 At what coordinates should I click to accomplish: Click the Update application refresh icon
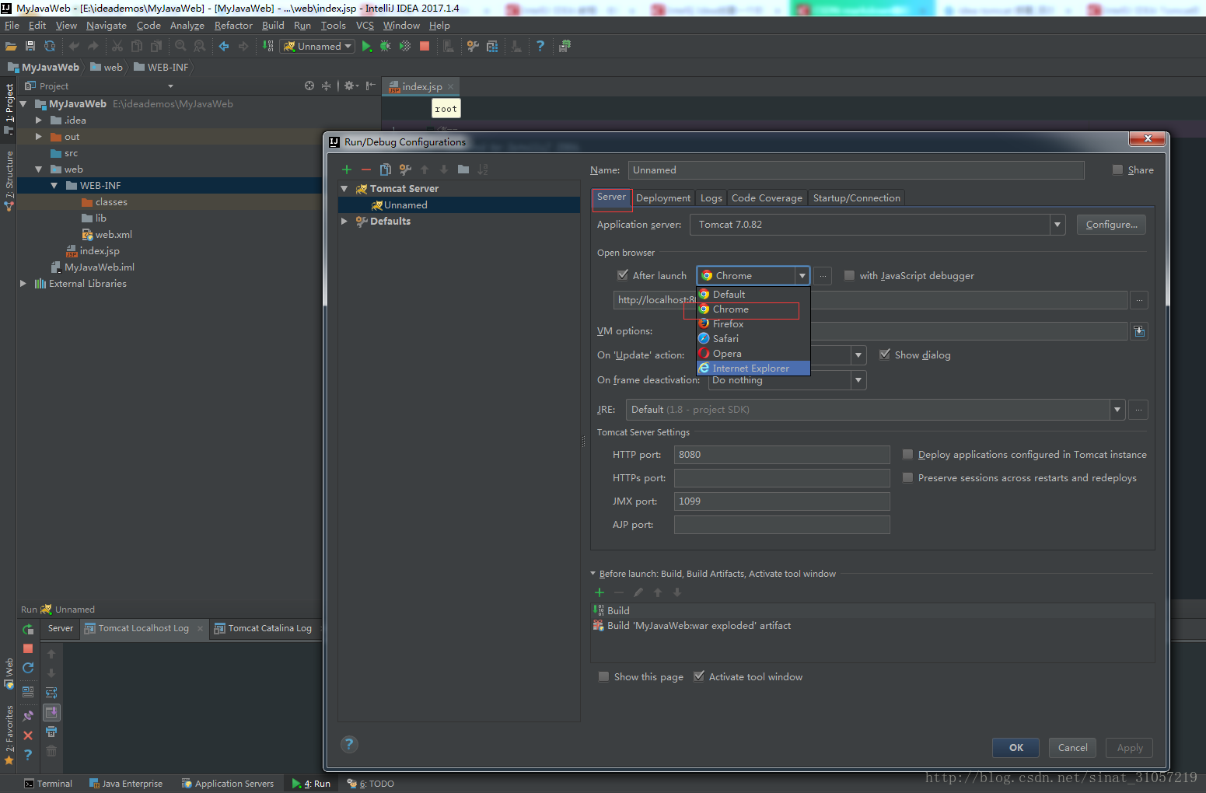pos(28,668)
